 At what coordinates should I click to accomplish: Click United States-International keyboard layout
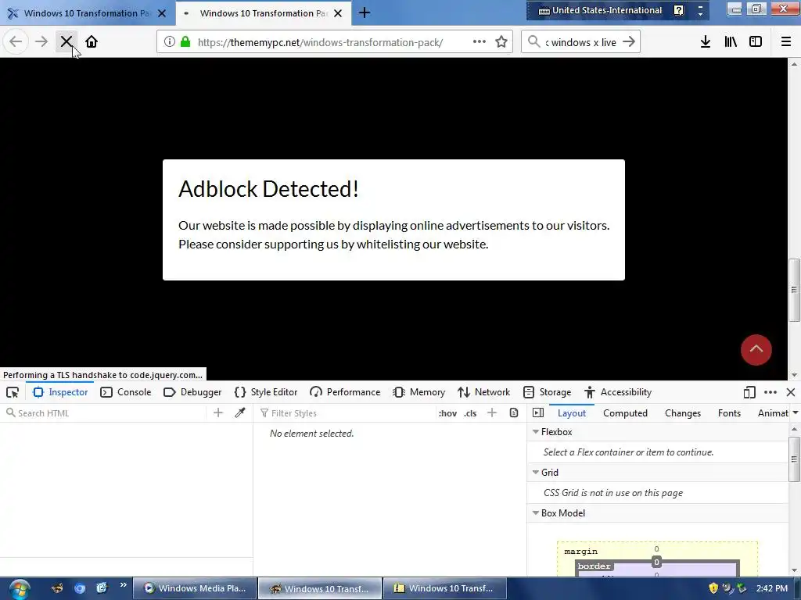click(x=601, y=10)
